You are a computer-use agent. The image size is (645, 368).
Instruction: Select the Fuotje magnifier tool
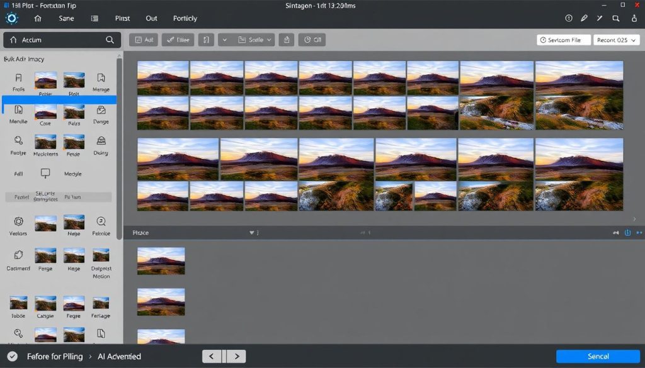[18, 141]
